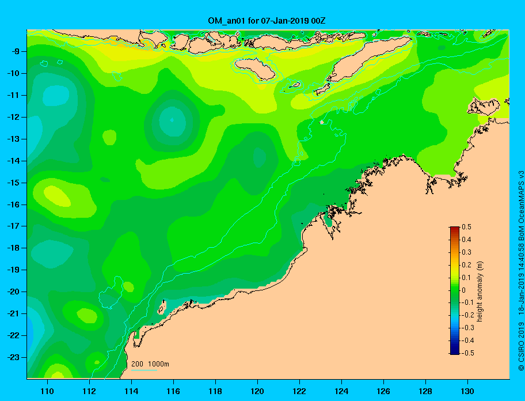
Task: Click the yellow-green eddy near 110.5E 15.5S
Action: coord(57,196)
